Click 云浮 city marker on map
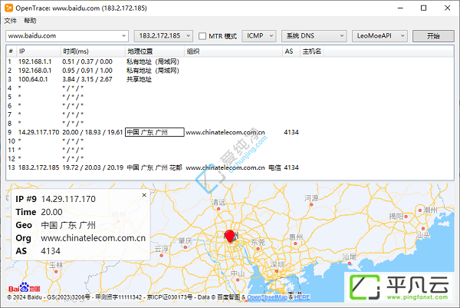The image size is (460, 308). click(161, 256)
